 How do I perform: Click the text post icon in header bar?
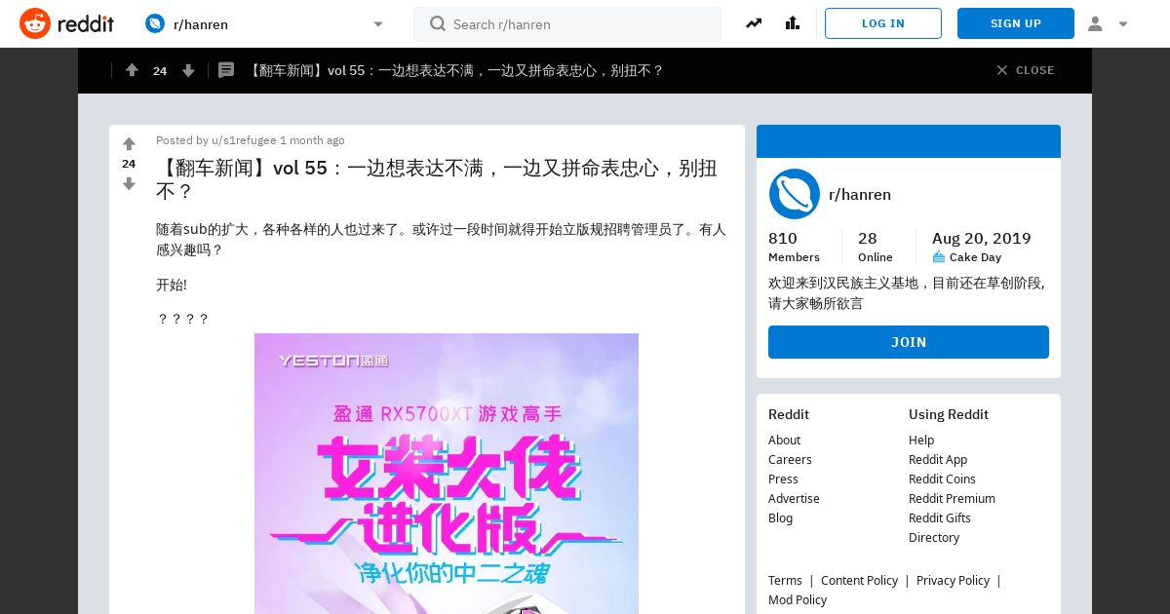226,70
